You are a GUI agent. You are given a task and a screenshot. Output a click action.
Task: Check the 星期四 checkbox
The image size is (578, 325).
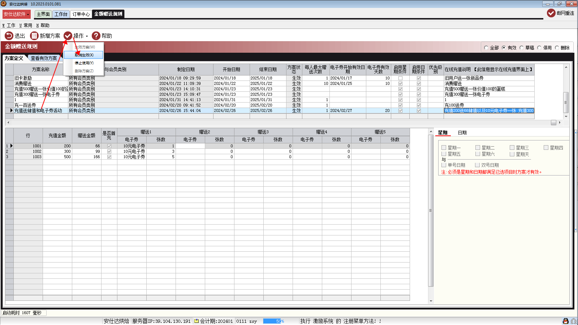(546, 148)
